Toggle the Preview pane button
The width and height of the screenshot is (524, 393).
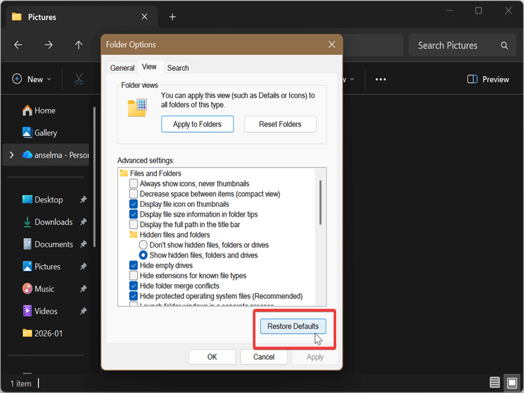tap(488, 79)
